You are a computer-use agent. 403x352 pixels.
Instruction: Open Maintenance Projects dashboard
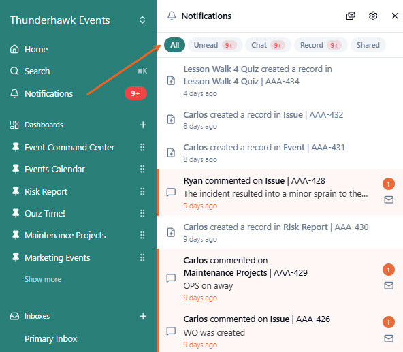pyautogui.click(x=65, y=236)
